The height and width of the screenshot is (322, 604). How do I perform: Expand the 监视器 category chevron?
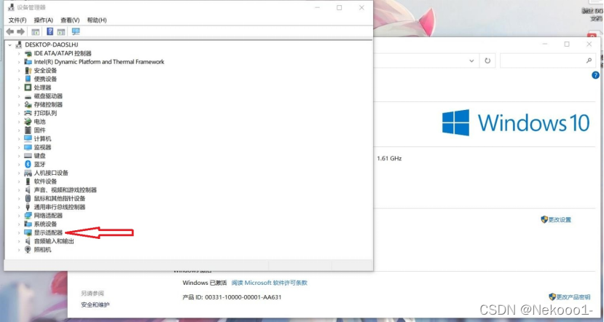pos(19,147)
